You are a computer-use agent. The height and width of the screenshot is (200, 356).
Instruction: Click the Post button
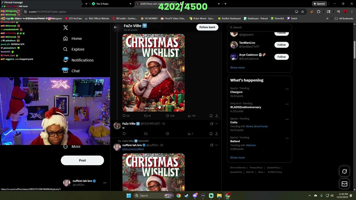[82, 160]
